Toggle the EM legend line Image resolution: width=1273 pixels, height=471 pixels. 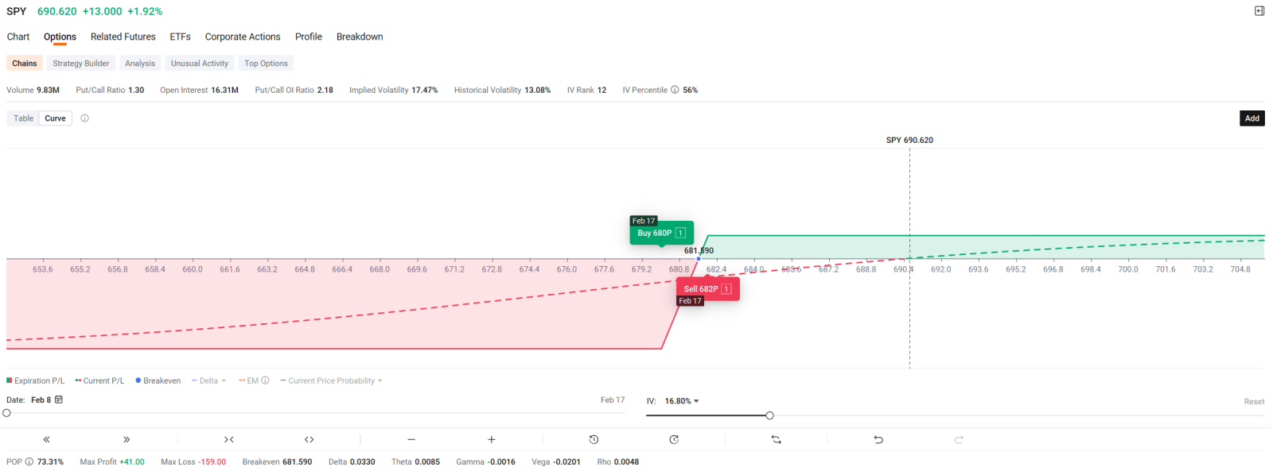click(x=249, y=380)
